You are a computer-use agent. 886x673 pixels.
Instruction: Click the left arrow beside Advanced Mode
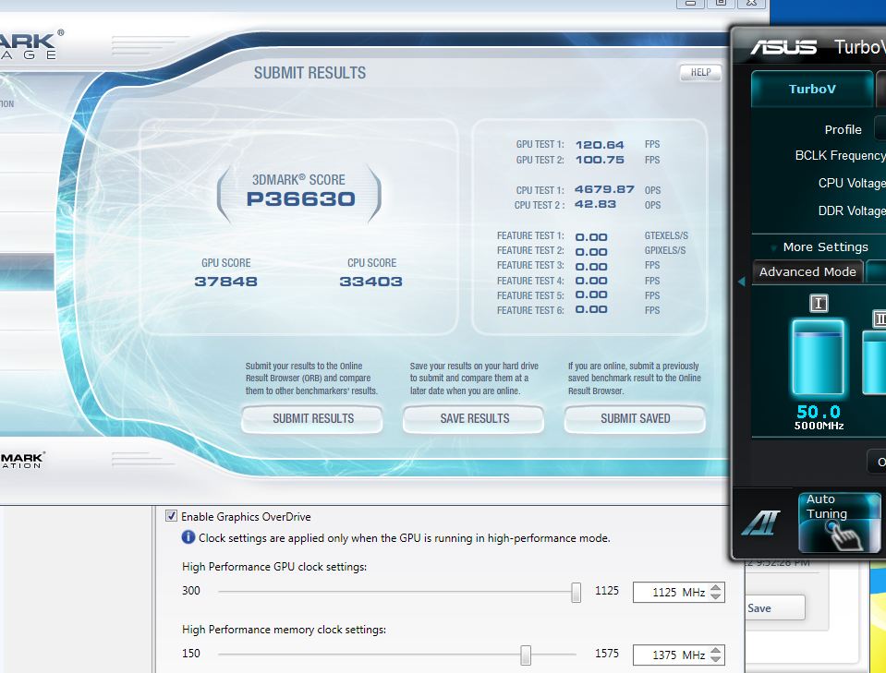click(x=741, y=282)
